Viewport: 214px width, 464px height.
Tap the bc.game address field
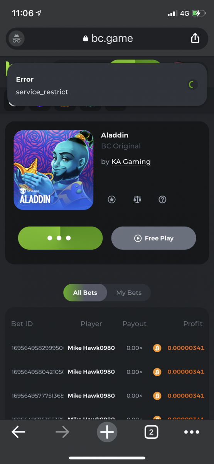point(107,38)
